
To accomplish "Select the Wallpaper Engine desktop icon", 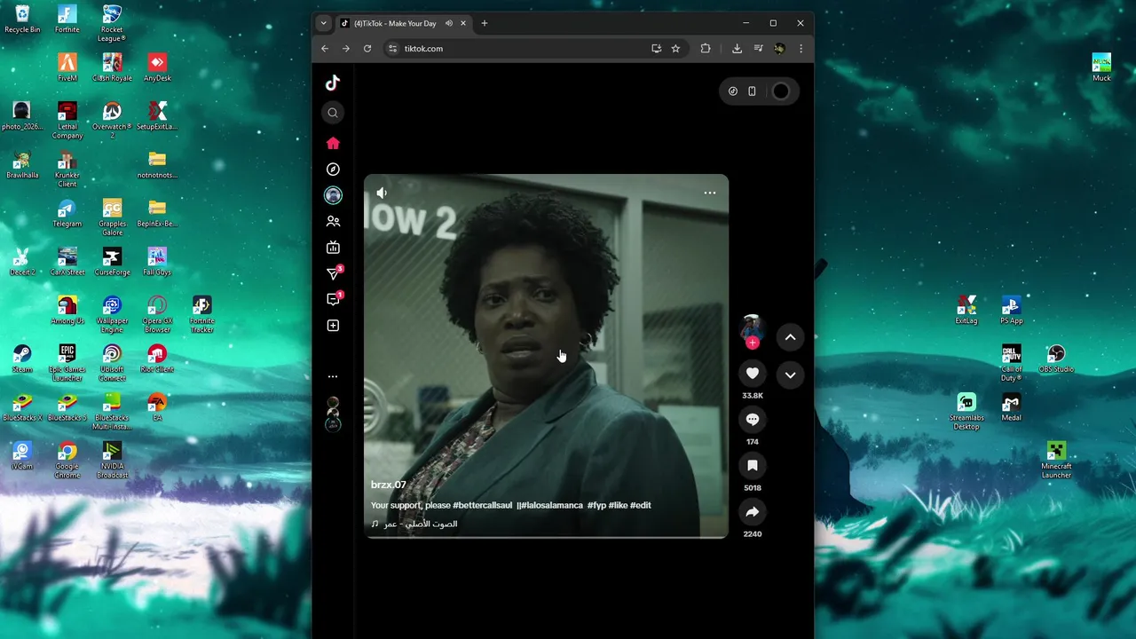I will (x=112, y=315).
